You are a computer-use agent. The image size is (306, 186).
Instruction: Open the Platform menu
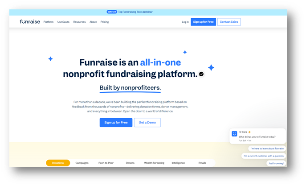[x=49, y=22]
